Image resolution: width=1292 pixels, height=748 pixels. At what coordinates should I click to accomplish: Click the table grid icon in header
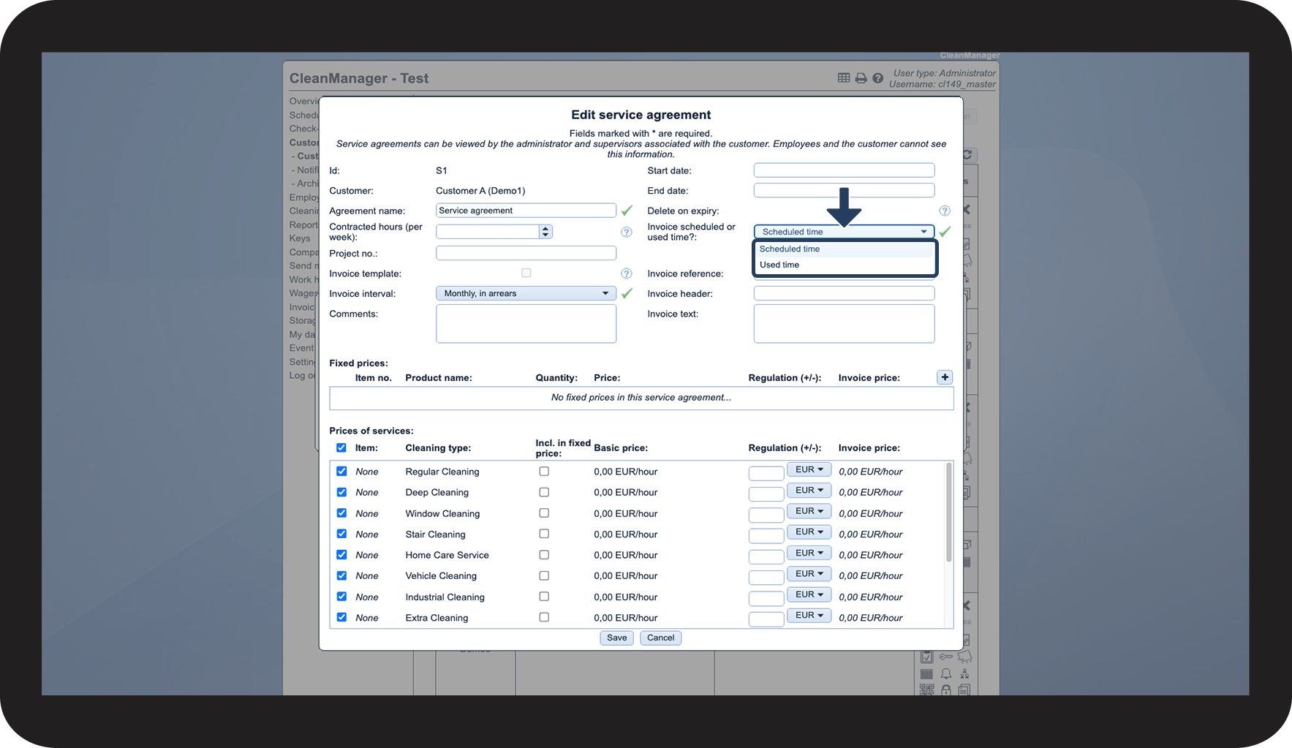point(844,78)
